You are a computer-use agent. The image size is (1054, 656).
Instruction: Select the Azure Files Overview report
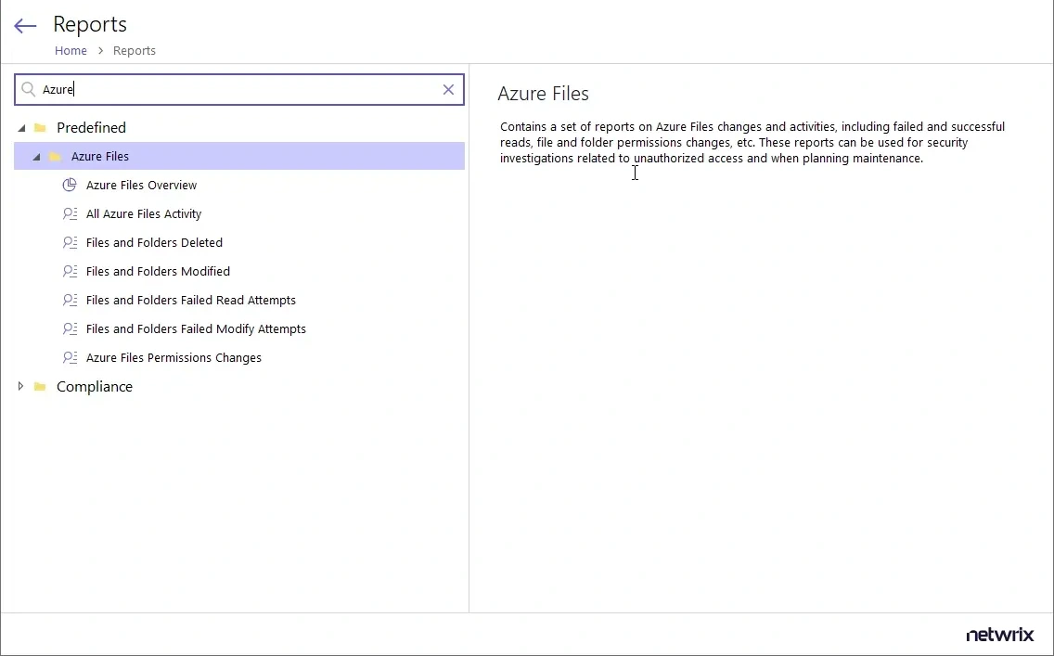pos(140,185)
